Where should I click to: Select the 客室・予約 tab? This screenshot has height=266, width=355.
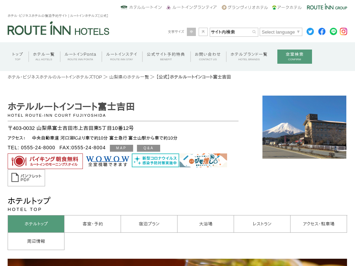coord(93,224)
